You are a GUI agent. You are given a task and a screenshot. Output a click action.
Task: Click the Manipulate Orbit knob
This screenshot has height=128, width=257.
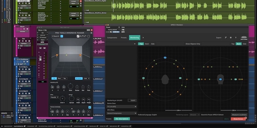70,86
